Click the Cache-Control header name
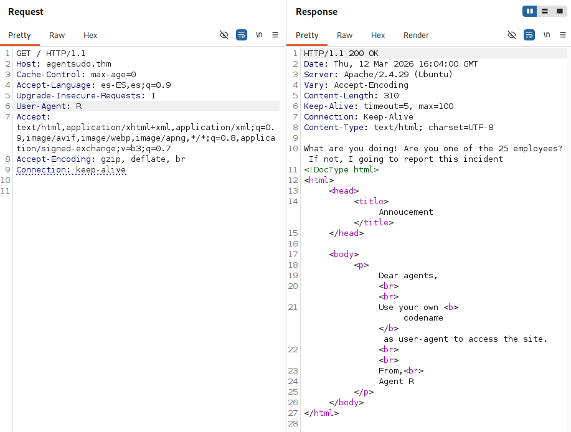This screenshot has height=432, width=571. pos(48,75)
